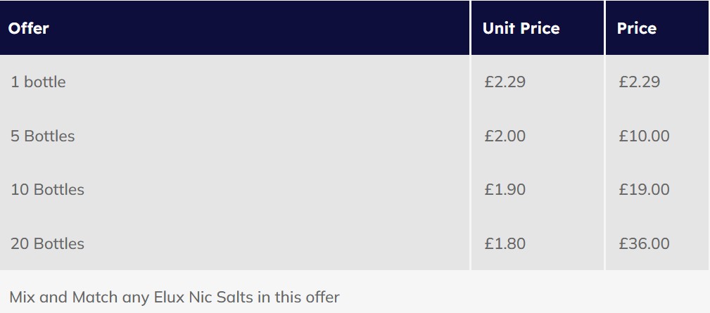Click the £19.00 total price cell

tap(644, 189)
